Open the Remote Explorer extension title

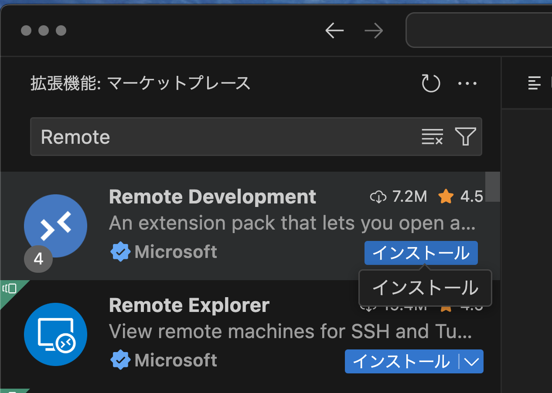pos(189,305)
